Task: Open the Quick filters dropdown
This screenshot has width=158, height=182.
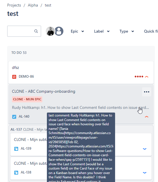Action: [x=151, y=31]
